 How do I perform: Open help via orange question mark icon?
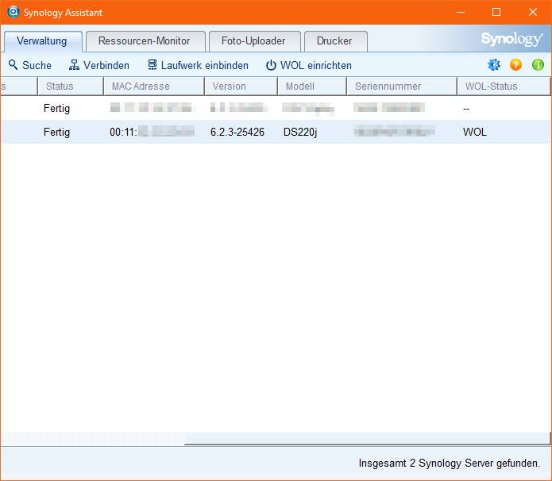point(515,65)
